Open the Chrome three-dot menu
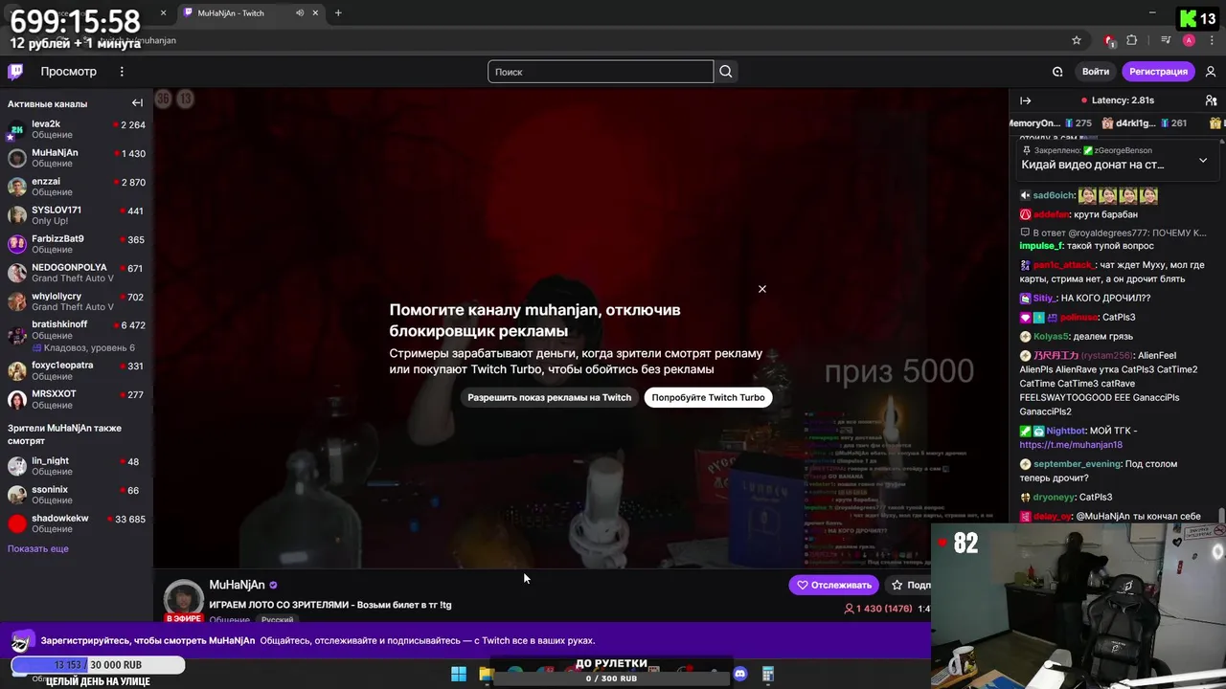The width and height of the screenshot is (1226, 689). [x=1213, y=40]
